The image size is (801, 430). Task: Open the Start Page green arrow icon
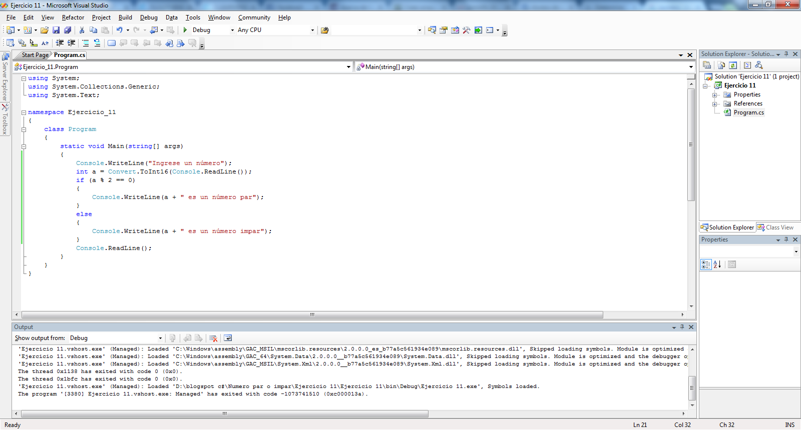(x=478, y=30)
